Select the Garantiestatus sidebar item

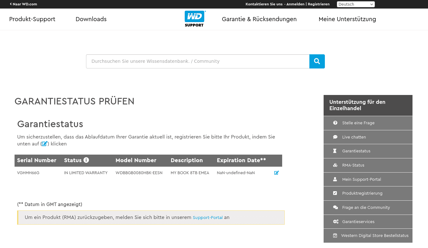pos(368,151)
